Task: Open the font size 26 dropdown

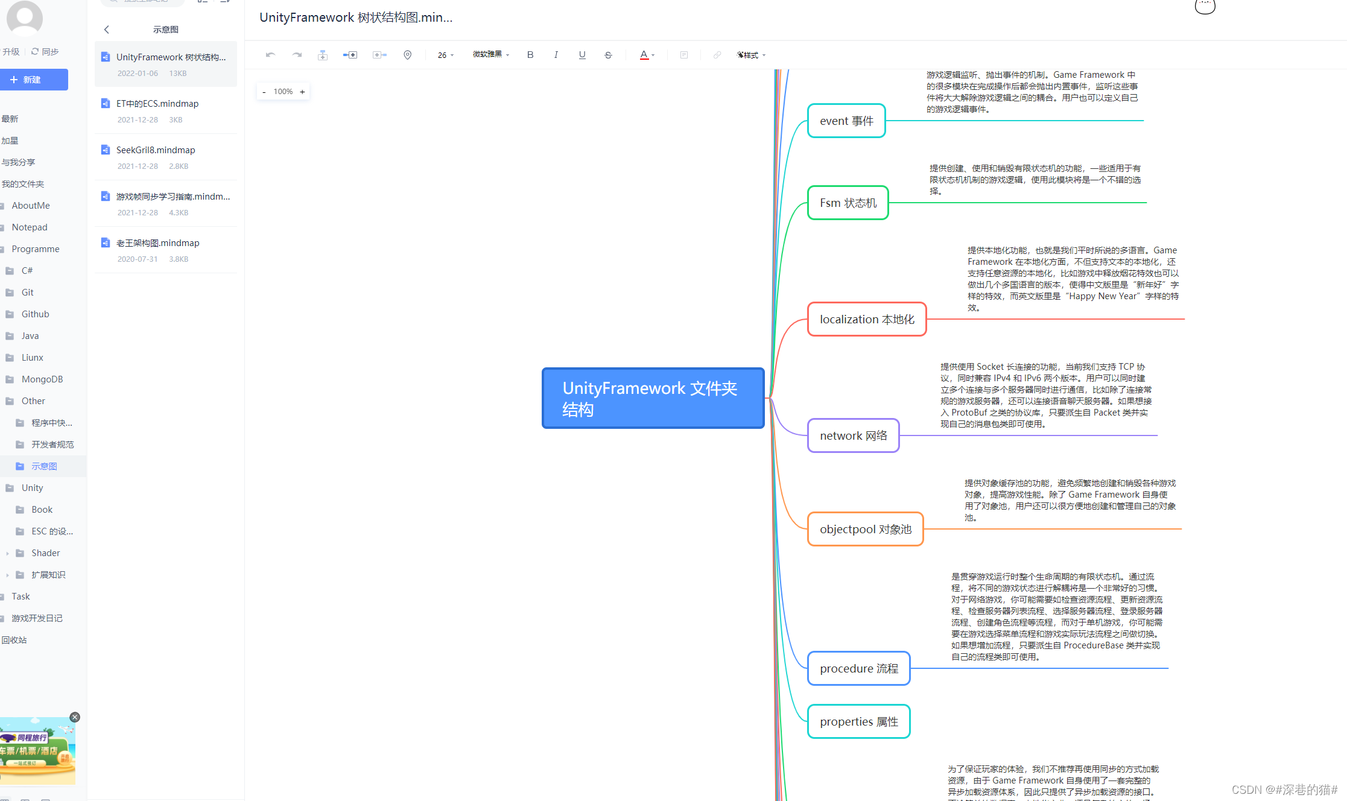Action: point(446,55)
